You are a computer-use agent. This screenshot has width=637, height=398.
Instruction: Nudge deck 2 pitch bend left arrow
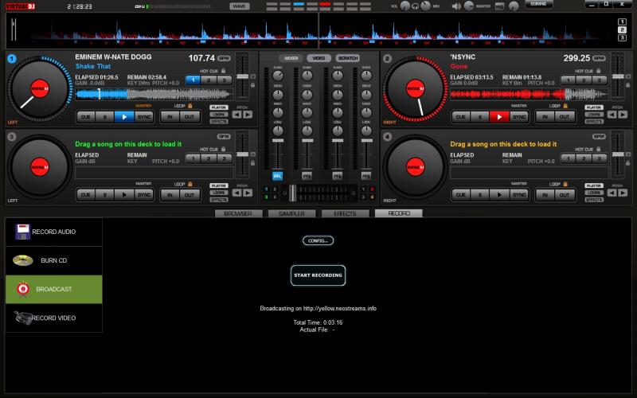pos(612,115)
